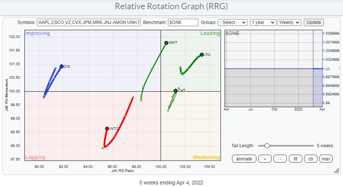The width and height of the screenshot is (343, 187).
Task: Zoom out with the minus button
Action: (x=280, y=159)
